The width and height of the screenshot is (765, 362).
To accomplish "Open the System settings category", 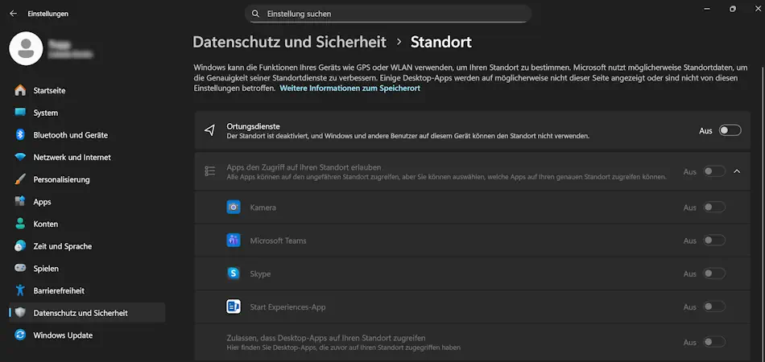I will click(x=45, y=113).
